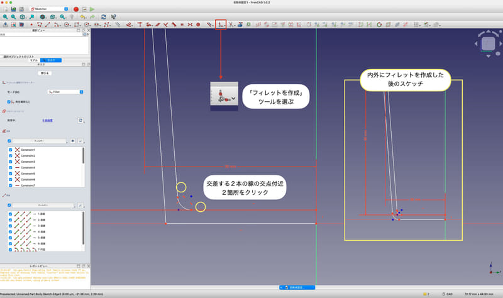Click the Refresh/recompute icon
Viewport: 503px width, 298px height.
point(103,17)
